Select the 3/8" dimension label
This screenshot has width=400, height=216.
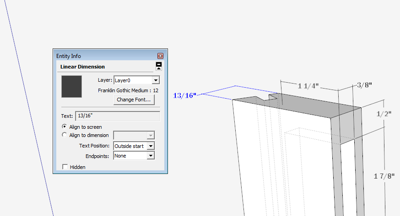[x=364, y=85]
